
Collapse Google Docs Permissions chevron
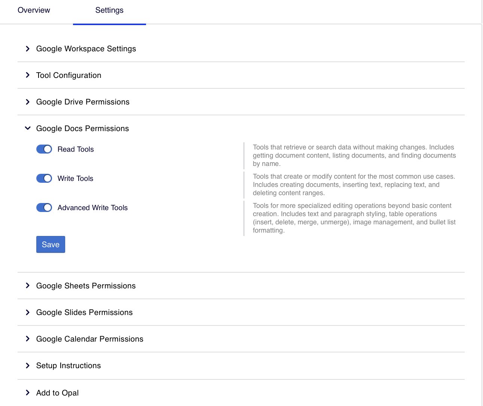click(x=28, y=128)
